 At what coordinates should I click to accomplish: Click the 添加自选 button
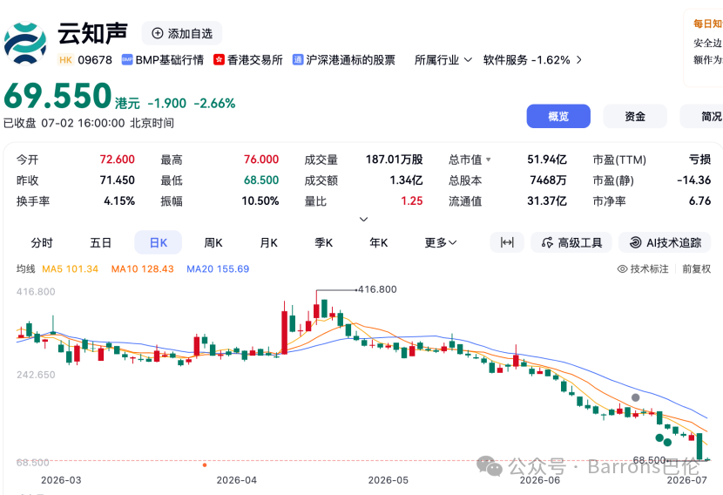click(182, 33)
